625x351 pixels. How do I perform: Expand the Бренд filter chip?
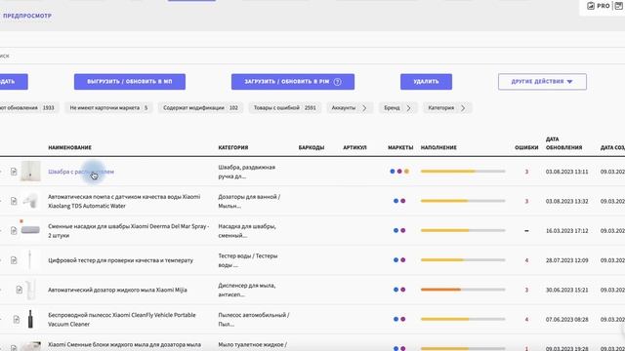[397, 108]
